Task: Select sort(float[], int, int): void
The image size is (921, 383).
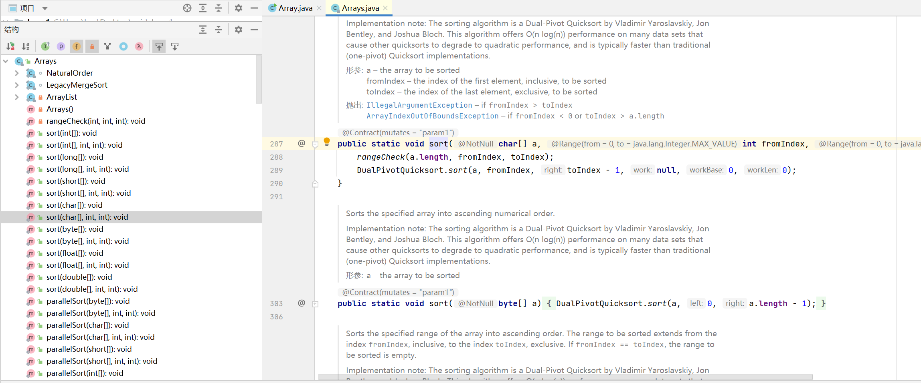Action: (x=87, y=265)
